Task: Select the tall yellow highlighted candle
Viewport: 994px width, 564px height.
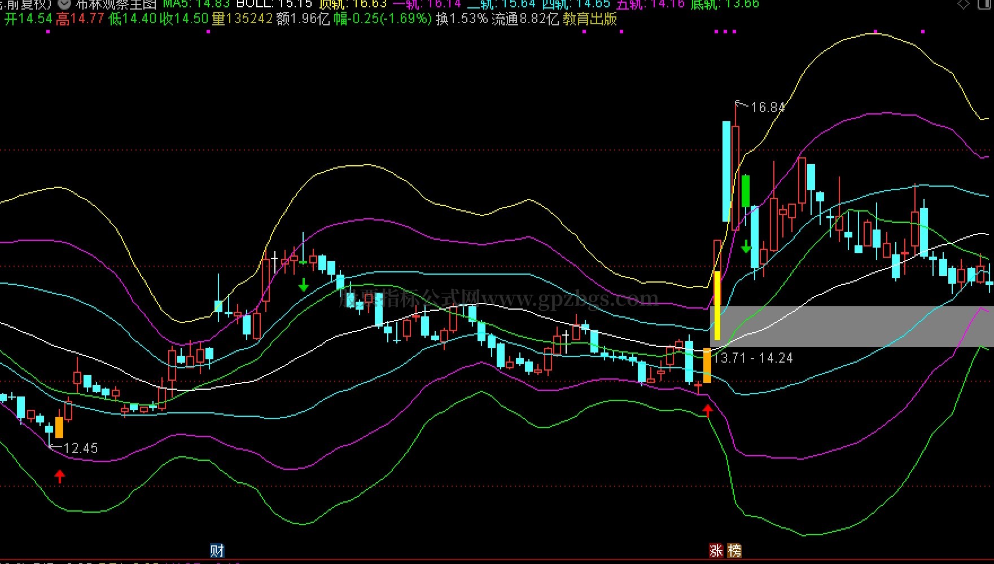Action: point(717,305)
